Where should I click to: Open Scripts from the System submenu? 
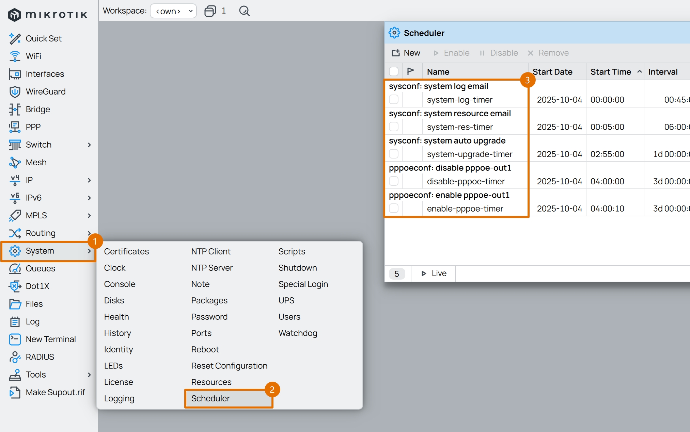tap(292, 251)
